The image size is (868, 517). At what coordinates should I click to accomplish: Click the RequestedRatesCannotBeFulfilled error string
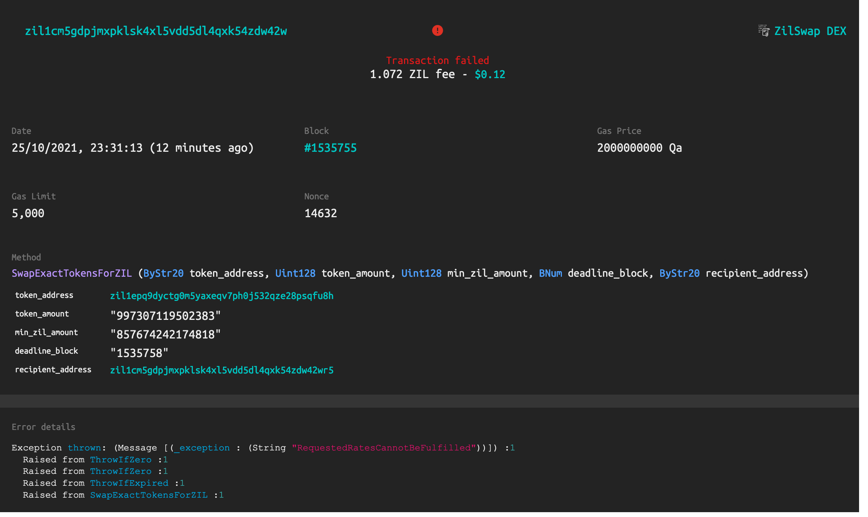[x=384, y=448]
